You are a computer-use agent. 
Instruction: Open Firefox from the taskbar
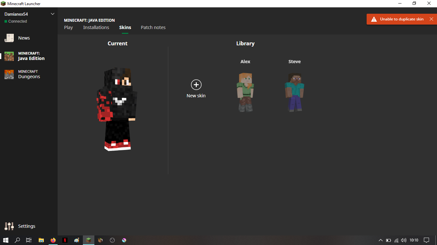click(53, 240)
